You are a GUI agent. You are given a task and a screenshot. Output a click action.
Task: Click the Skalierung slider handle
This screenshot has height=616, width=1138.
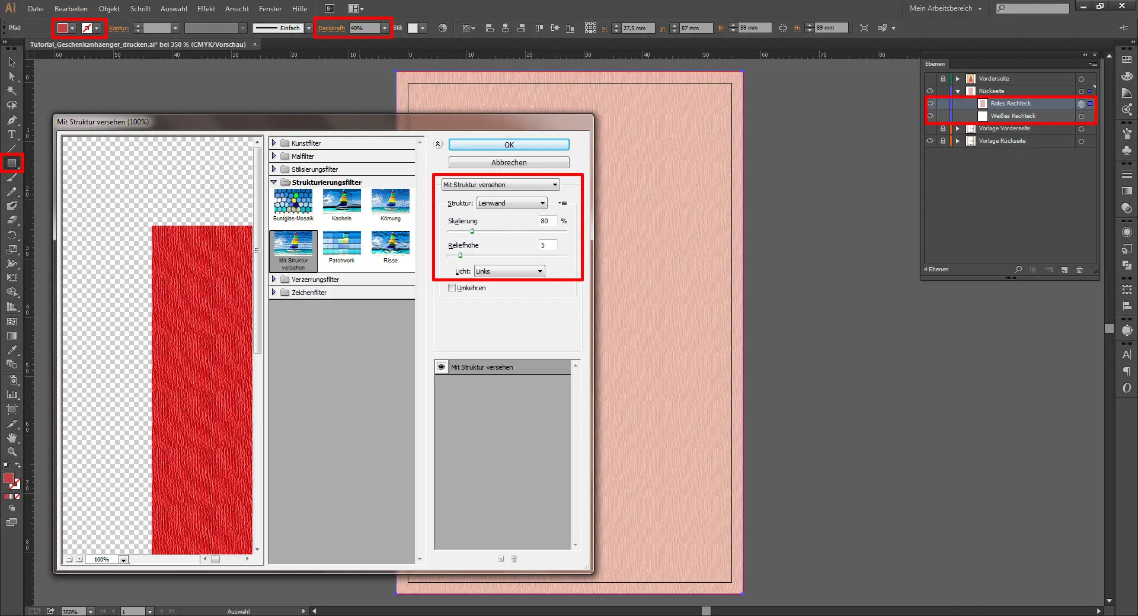(472, 231)
